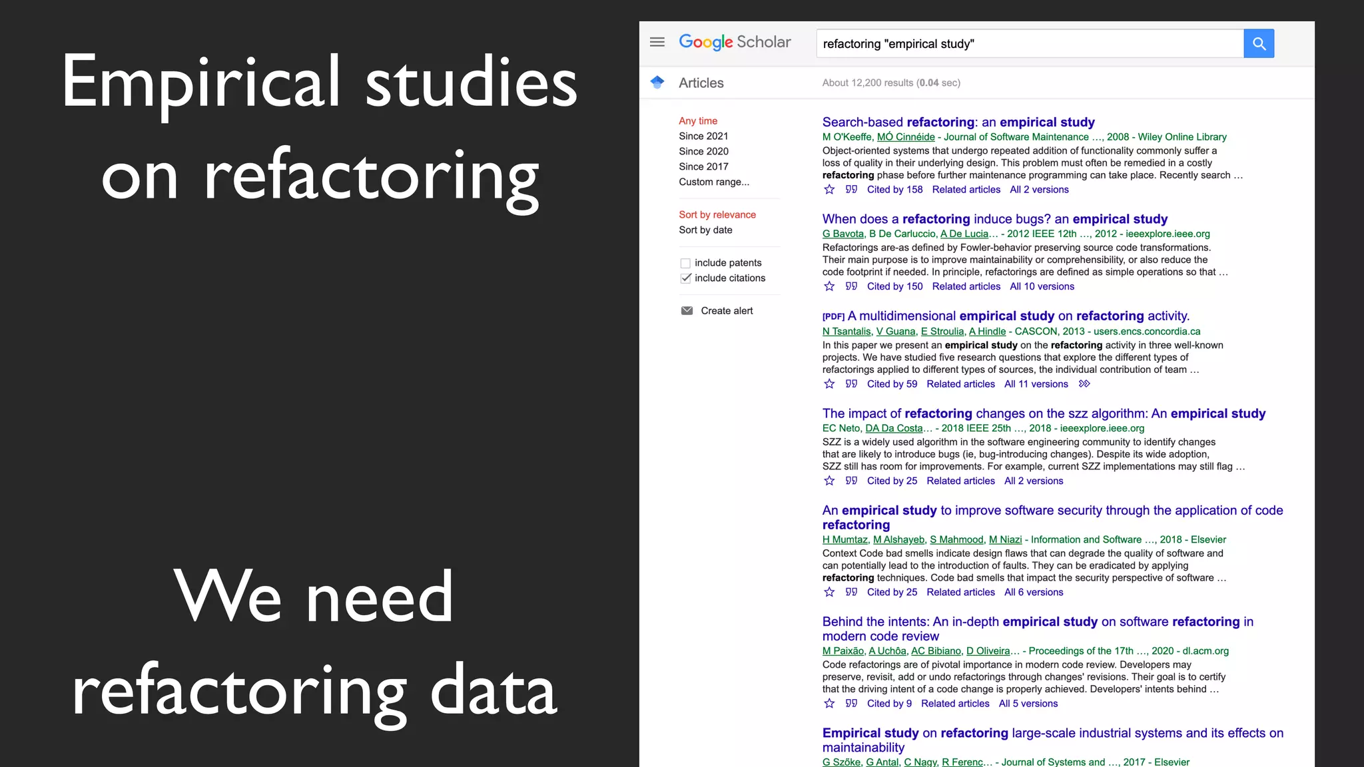The width and height of the screenshot is (1364, 767).
Task: Open When does a refactoring induce bugs title
Action: click(x=995, y=219)
